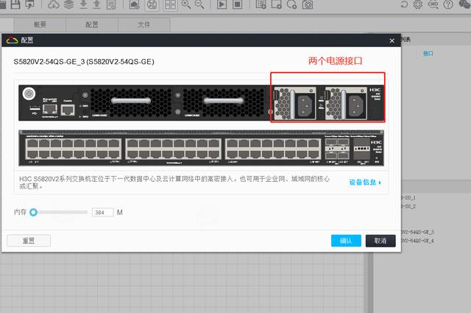Click the switch rear panel image
The width and height of the screenshot is (471, 313).
pos(201,103)
